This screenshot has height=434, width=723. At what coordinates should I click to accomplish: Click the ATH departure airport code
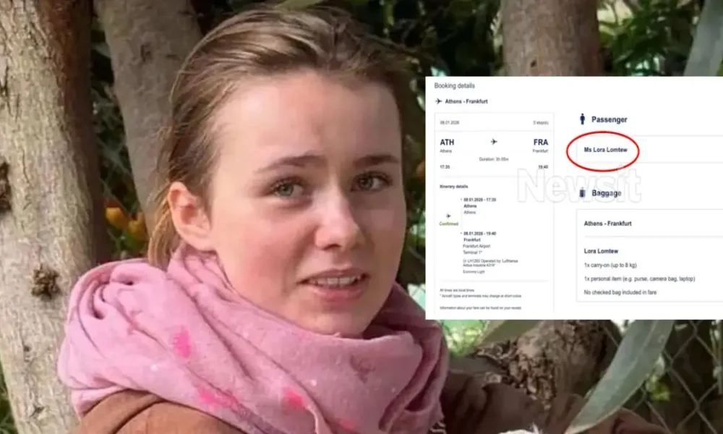[x=448, y=142]
